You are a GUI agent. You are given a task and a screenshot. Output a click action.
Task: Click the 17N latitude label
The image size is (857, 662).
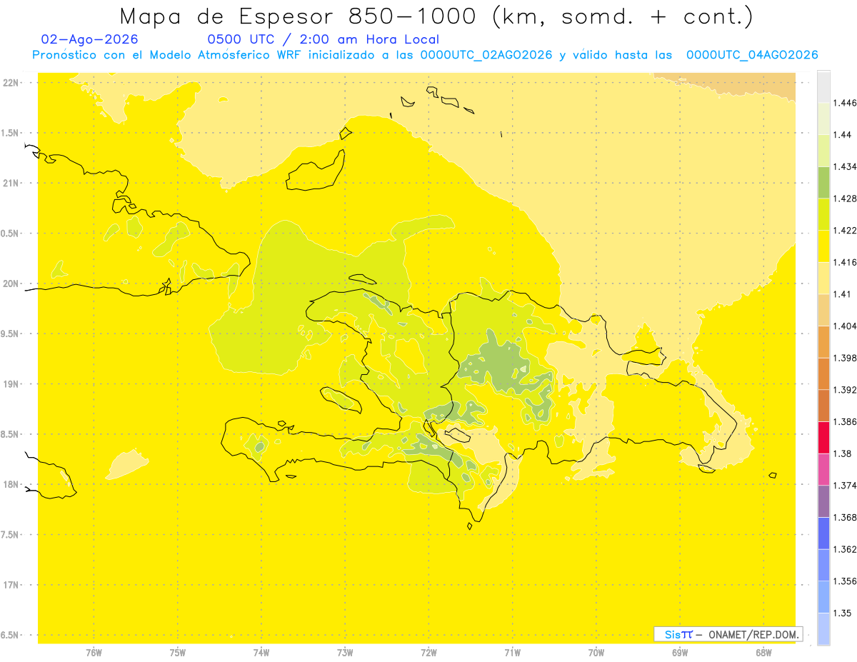pyautogui.click(x=11, y=585)
